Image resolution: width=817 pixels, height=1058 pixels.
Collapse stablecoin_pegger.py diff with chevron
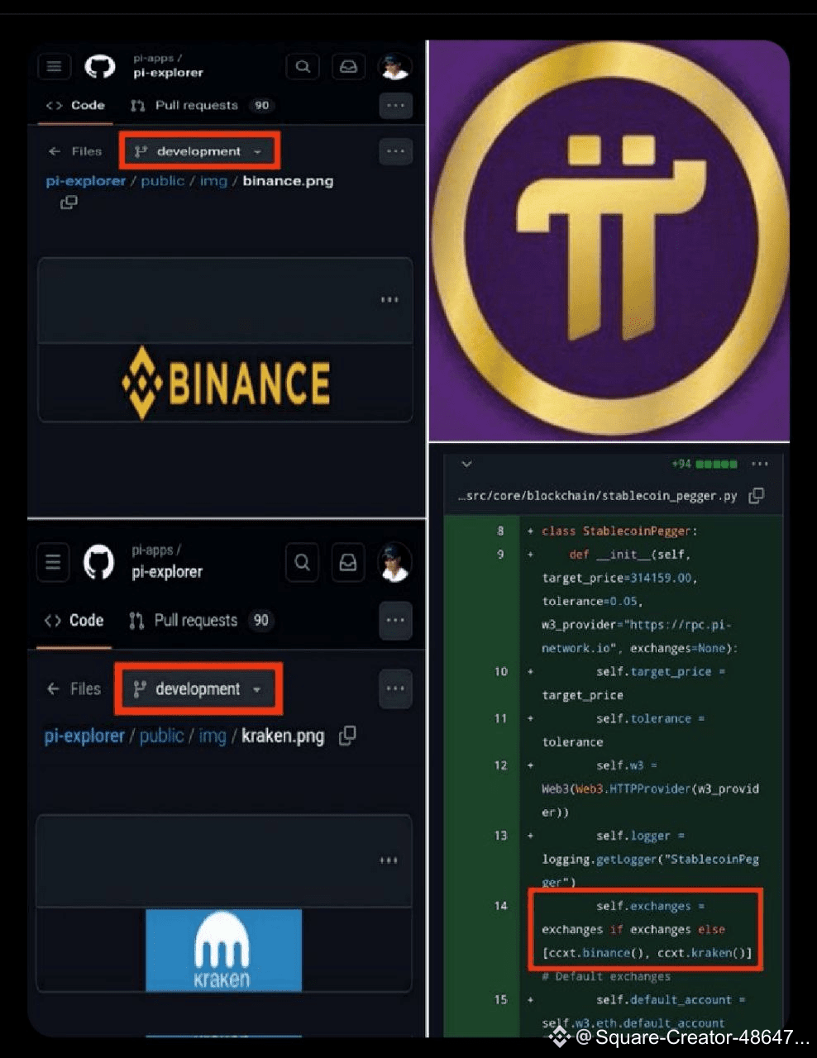pos(466,464)
